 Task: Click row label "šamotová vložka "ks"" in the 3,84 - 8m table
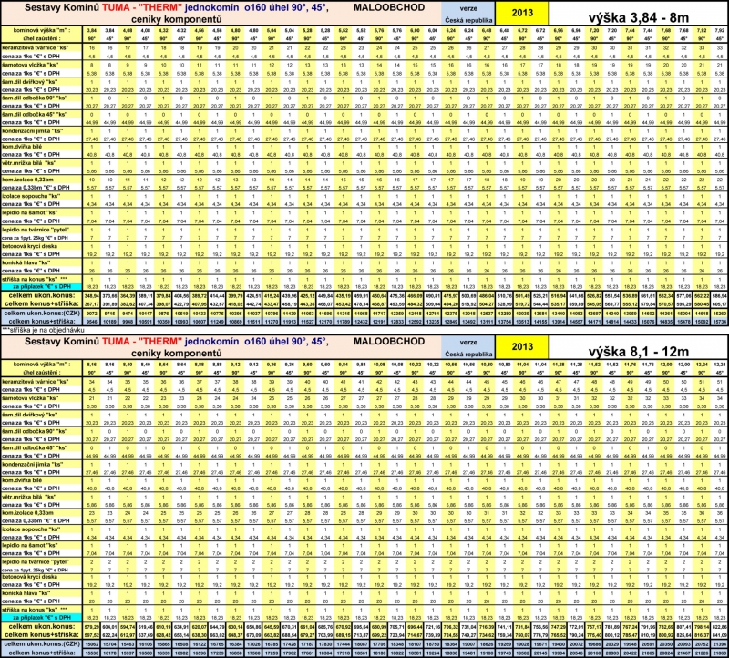30,65
